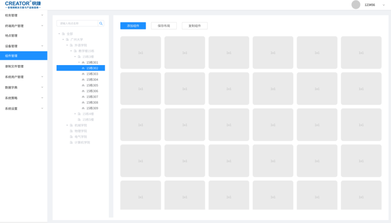This screenshot has width=391, height=223.
Task: Click the house icon beside 15栋309
Action: tap(83, 108)
